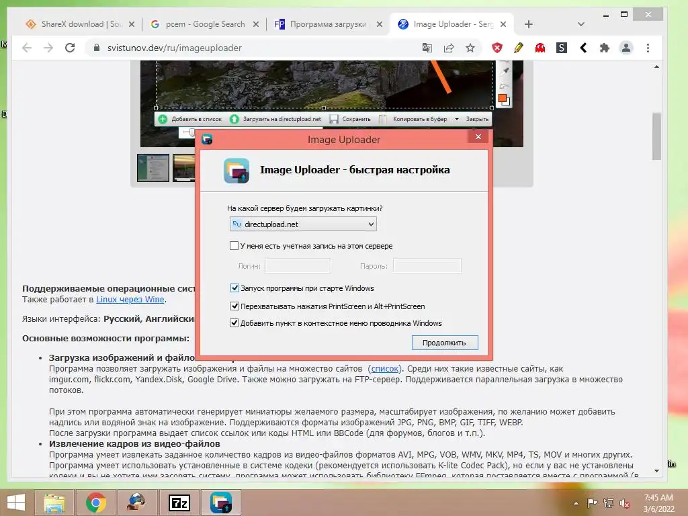The image size is (688, 516).
Task: Switch to the pcem - Google Search tab
Action: (204, 24)
